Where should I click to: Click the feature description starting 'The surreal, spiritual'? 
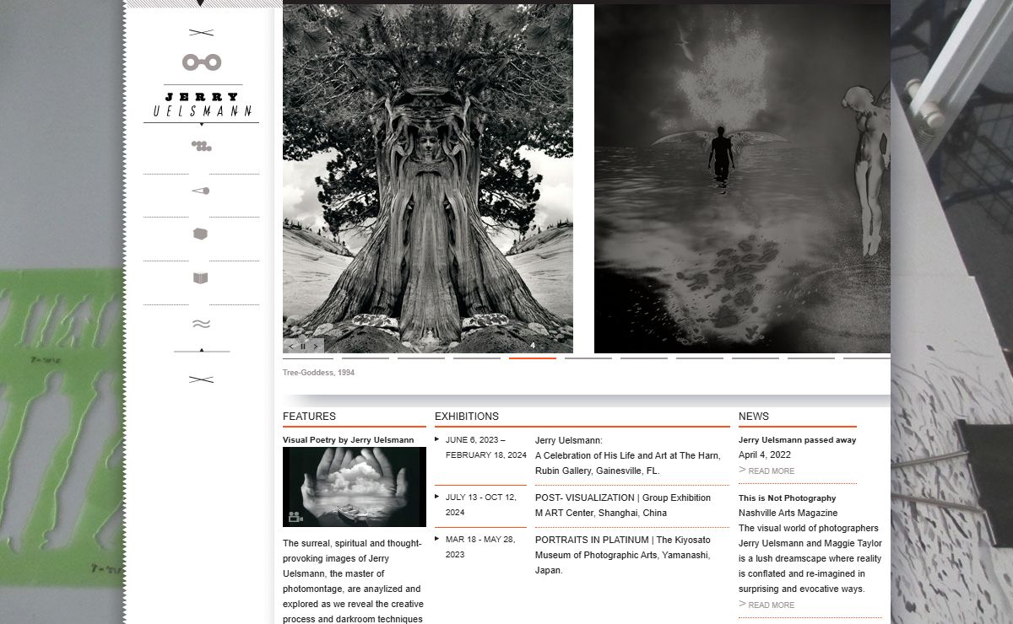pos(354,581)
